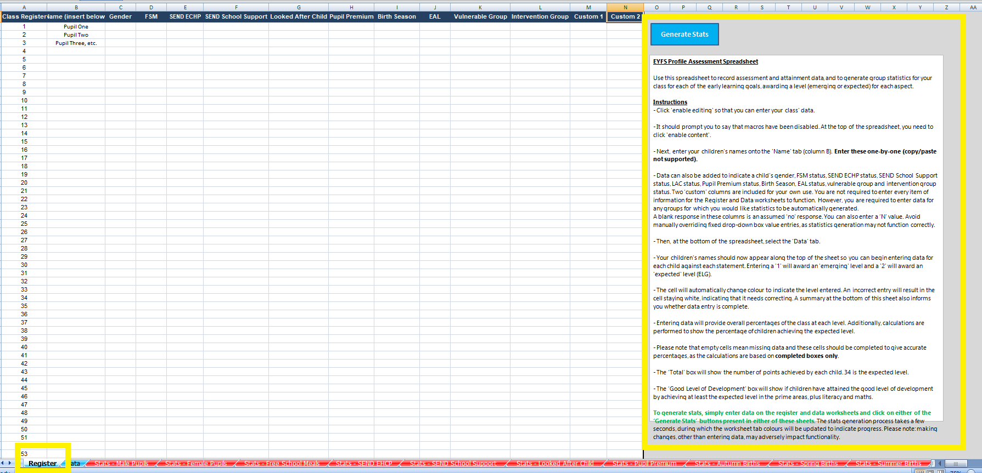Click the horizontal scrollbar left arrow
982x473 pixels.
940,464
